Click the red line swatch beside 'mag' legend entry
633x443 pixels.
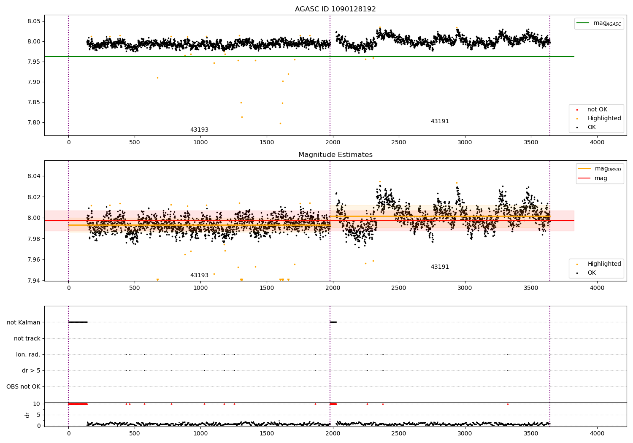(584, 178)
